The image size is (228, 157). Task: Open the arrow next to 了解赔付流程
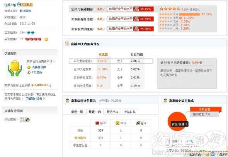[45, 99]
